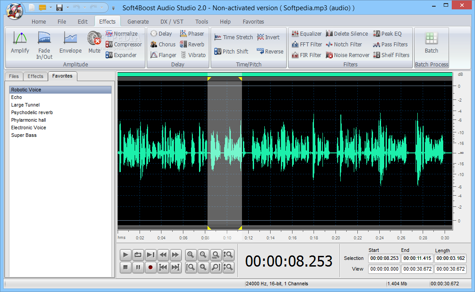Open the Expander effect
This screenshot has height=292, width=475.
(121, 55)
